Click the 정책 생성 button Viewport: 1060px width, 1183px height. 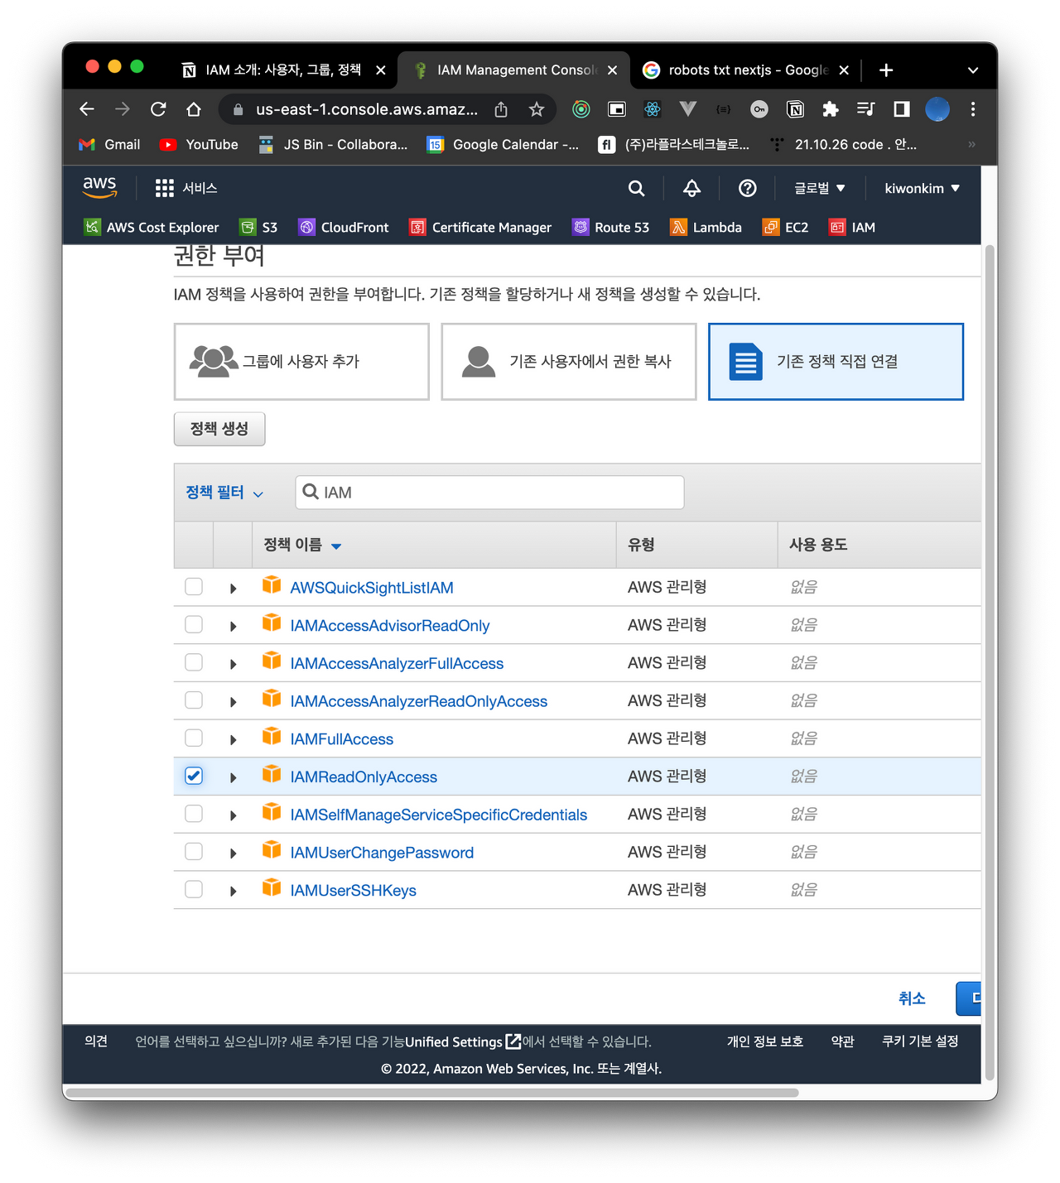click(x=219, y=429)
